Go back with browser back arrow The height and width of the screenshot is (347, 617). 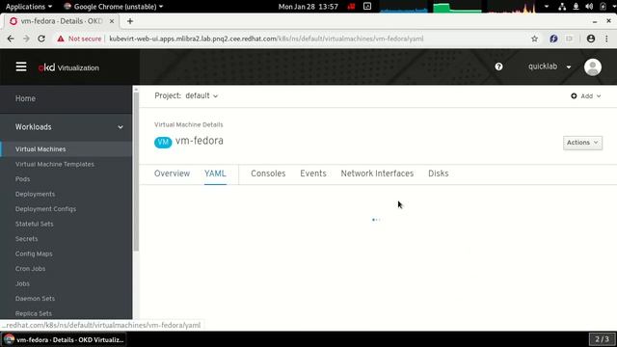pos(11,39)
